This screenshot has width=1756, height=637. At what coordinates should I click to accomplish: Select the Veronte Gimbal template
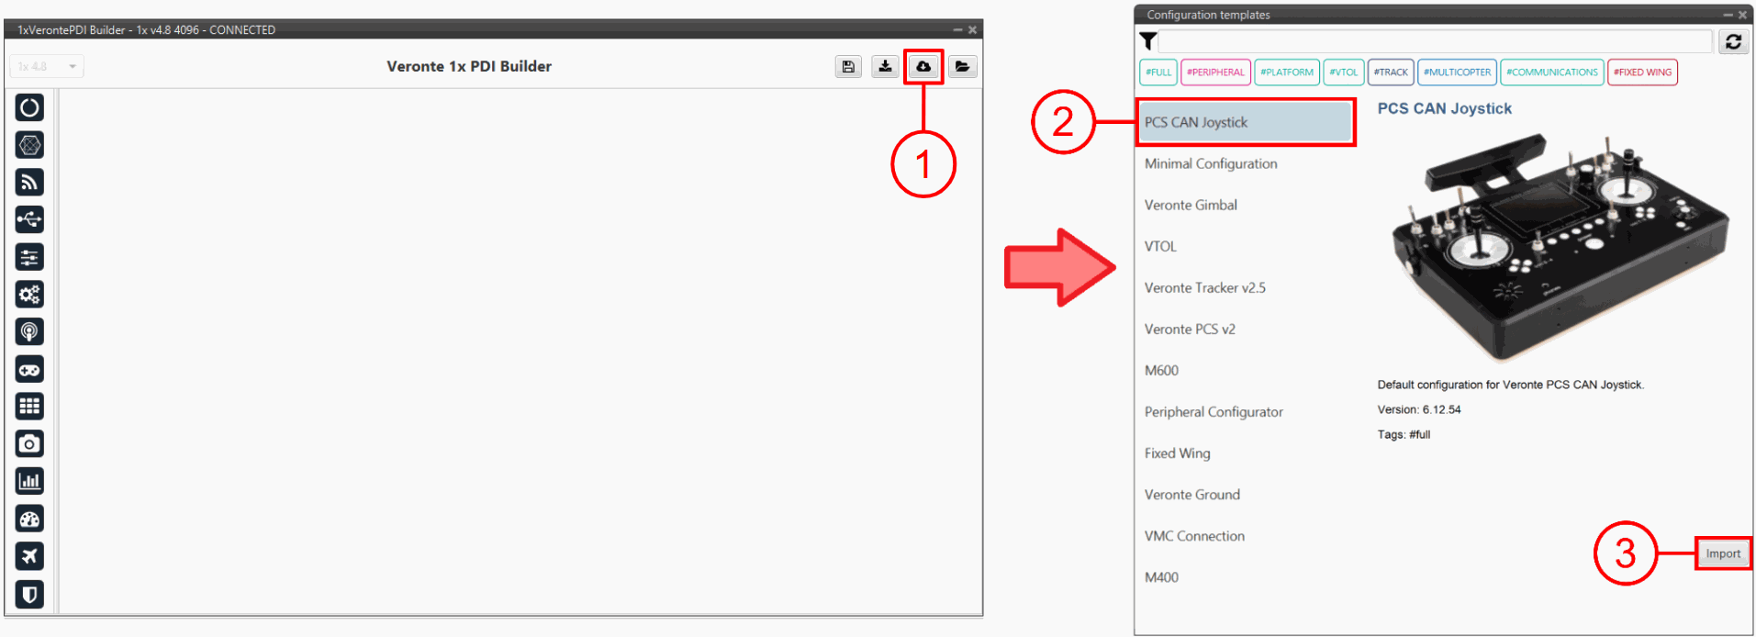[x=1191, y=206]
